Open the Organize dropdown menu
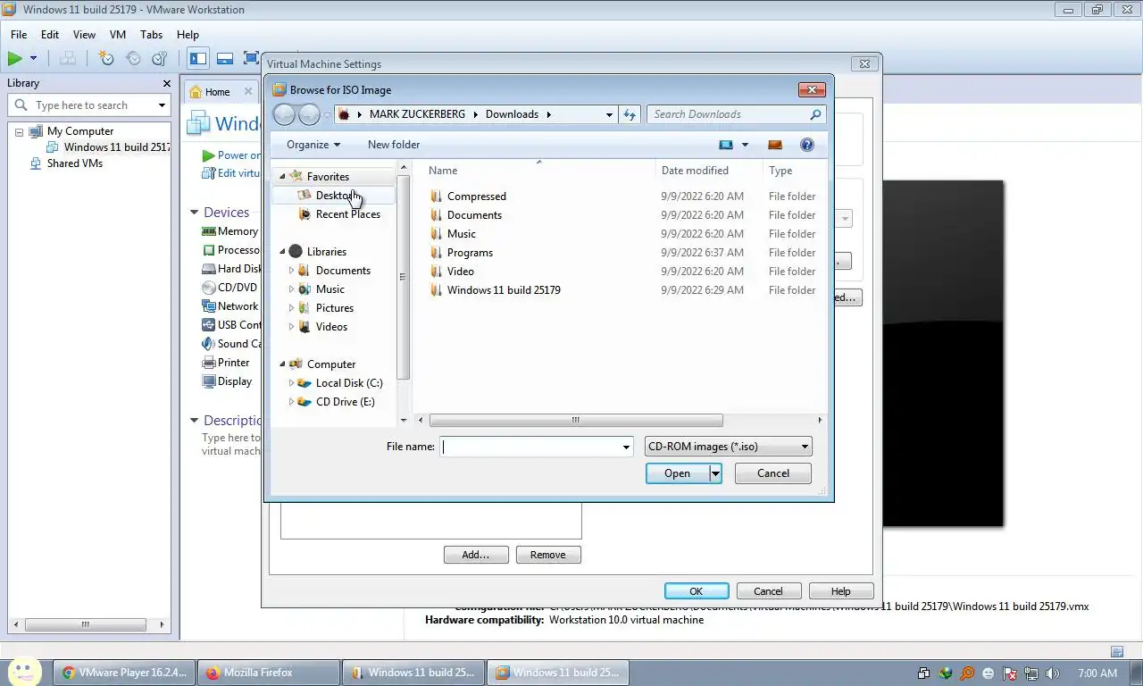 point(313,145)
